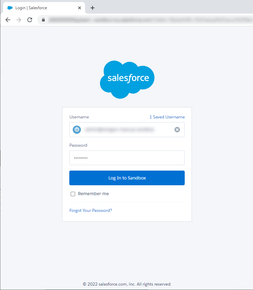
Task: Click the smiley avatar in username field
Action: 77,130
